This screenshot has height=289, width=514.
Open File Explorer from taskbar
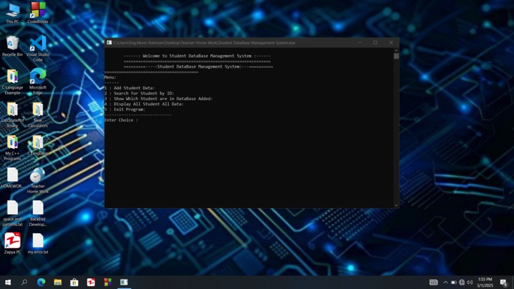pos(57,282)
